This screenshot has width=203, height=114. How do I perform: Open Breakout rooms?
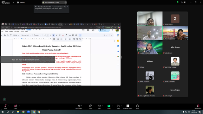click(x=128, y=107)
